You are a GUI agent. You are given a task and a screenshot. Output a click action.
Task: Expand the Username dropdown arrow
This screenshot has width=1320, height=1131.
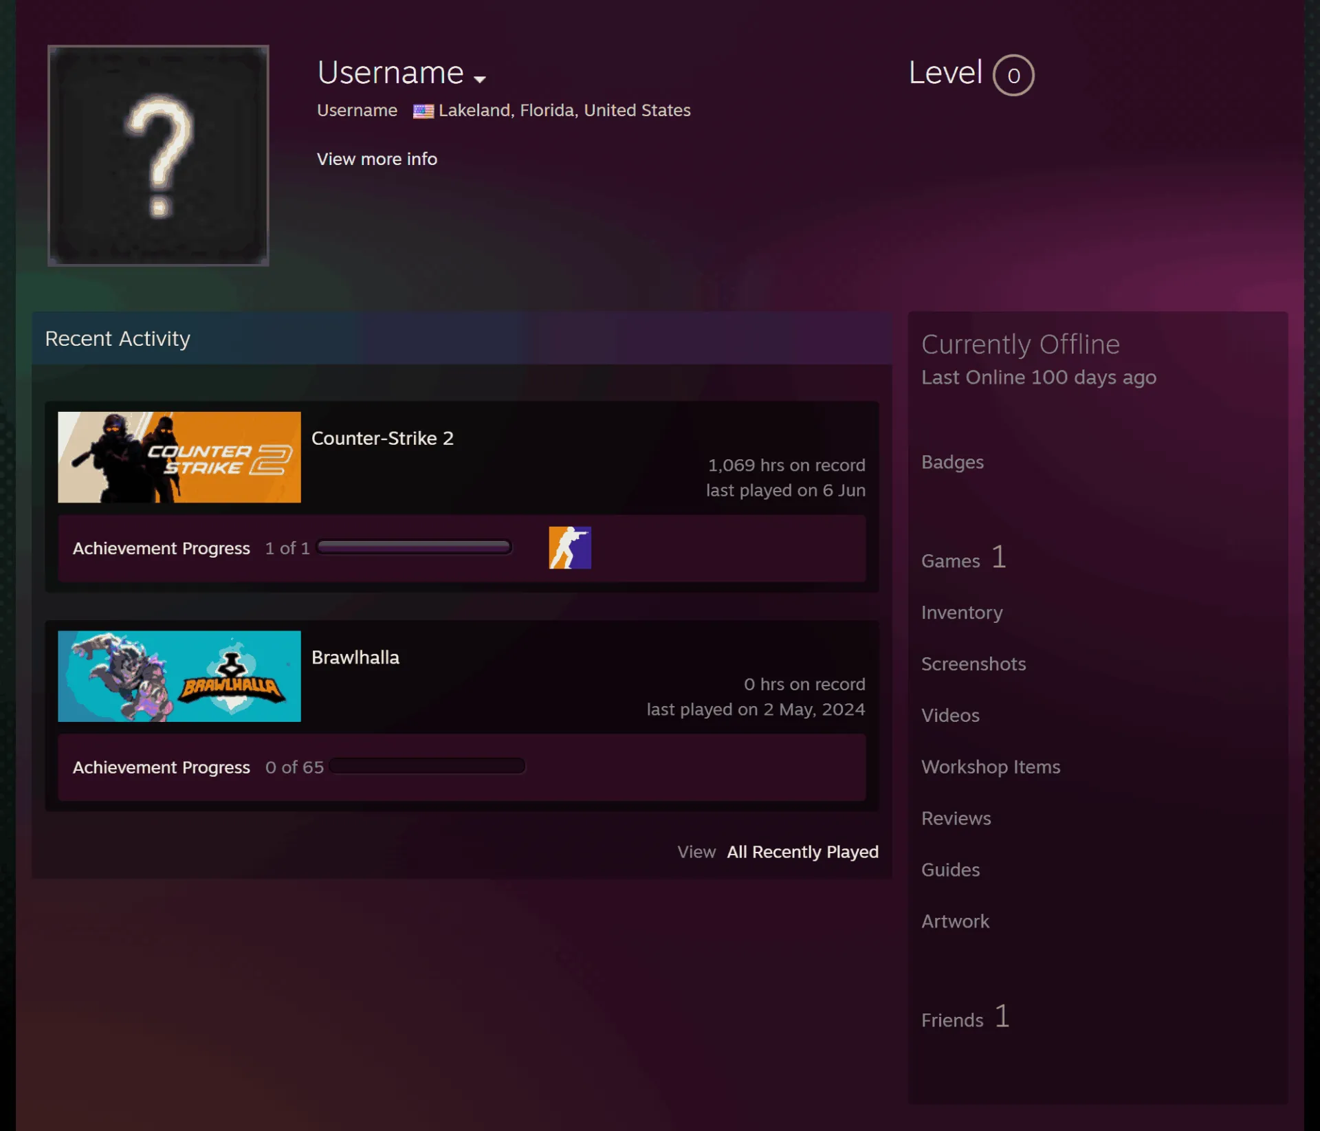pos(480,79)
